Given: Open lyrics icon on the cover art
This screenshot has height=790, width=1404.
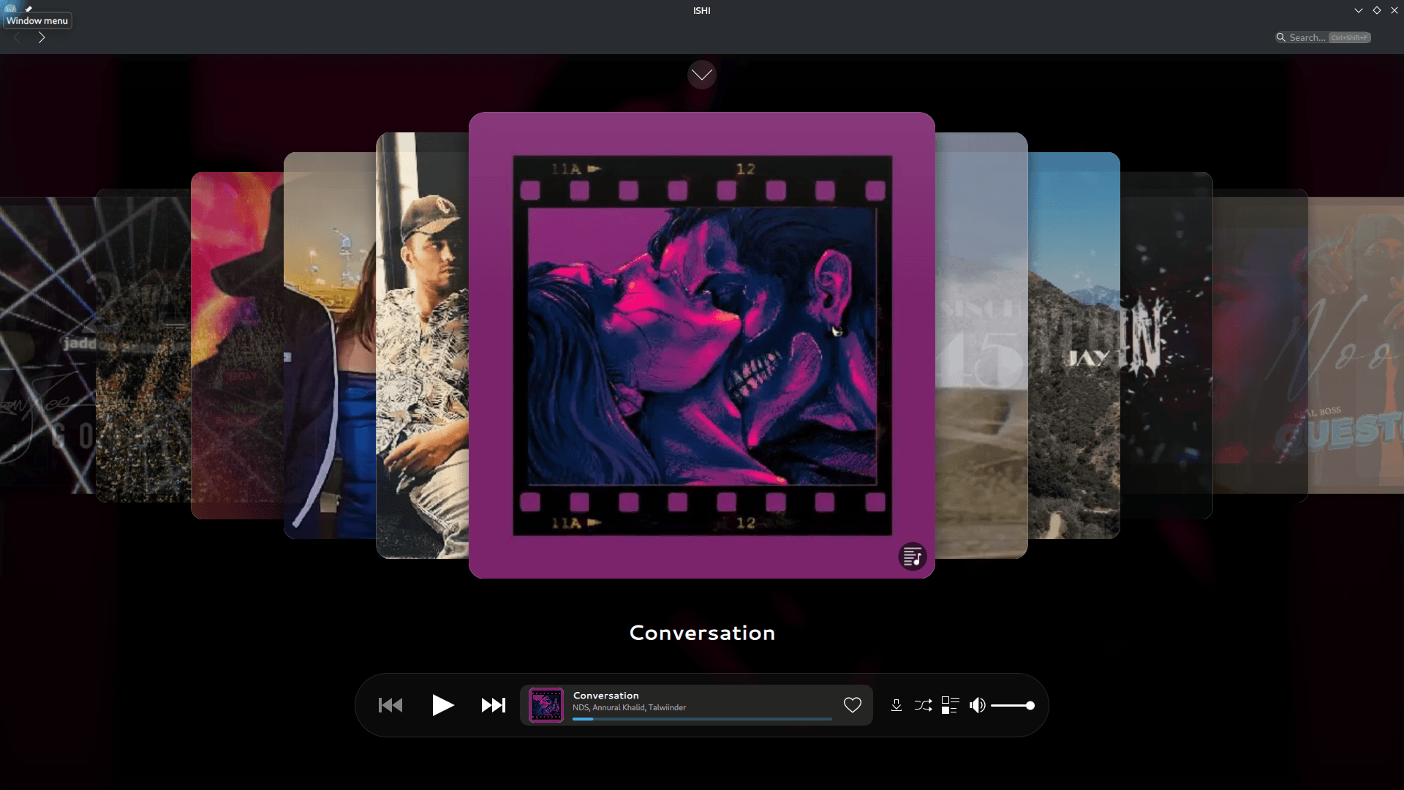Looking at the screenshot, I should click(x=913, y=557).
